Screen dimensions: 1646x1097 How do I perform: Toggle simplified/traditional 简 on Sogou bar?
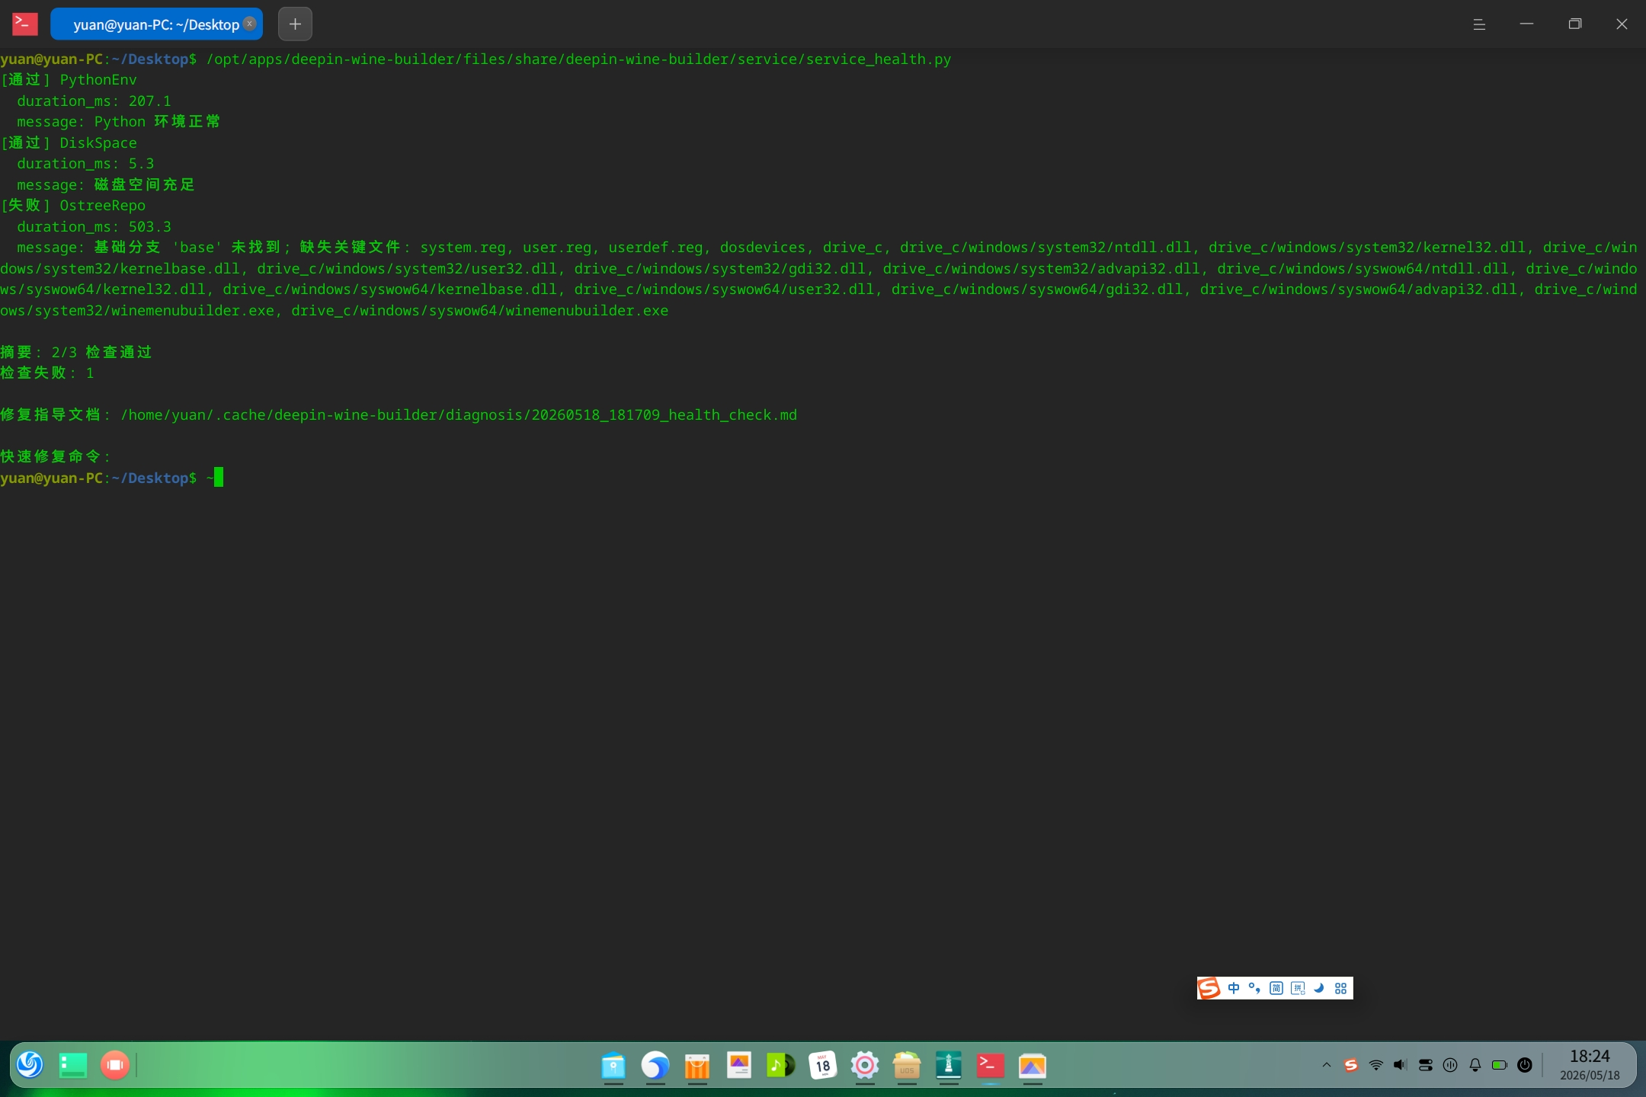[x=1276, y=988]
